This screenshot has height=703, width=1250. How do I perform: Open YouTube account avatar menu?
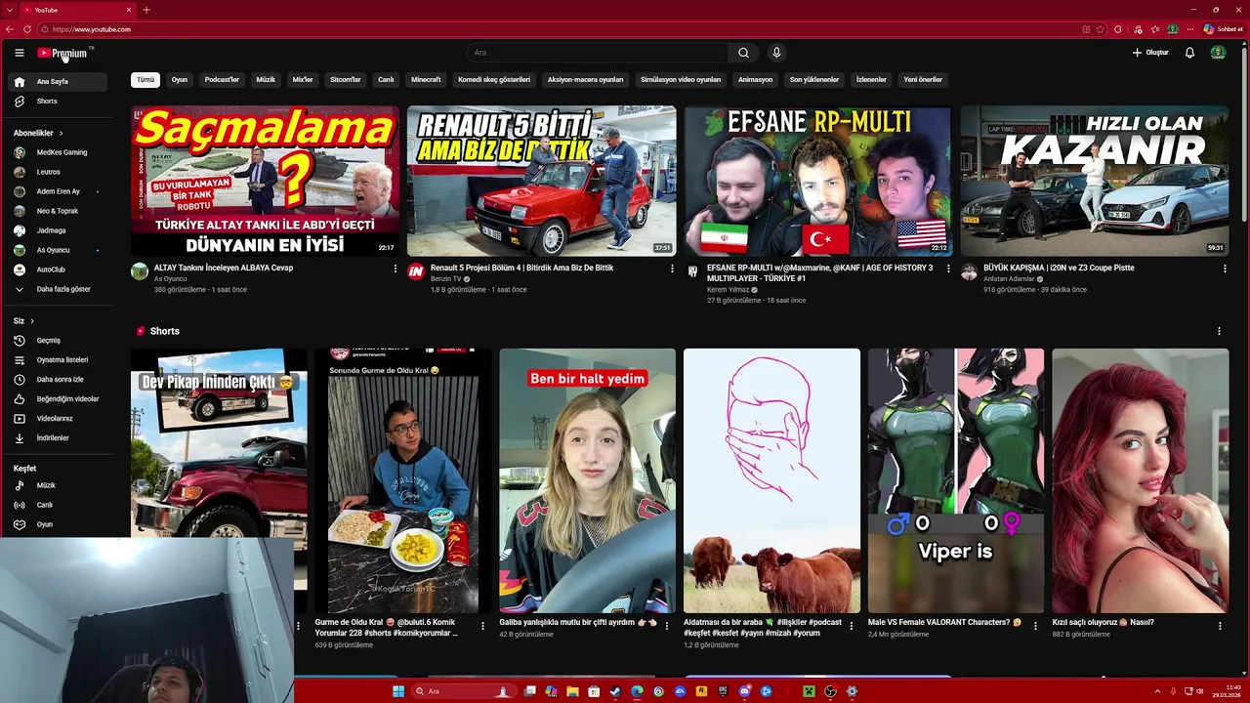[1218, 53]
